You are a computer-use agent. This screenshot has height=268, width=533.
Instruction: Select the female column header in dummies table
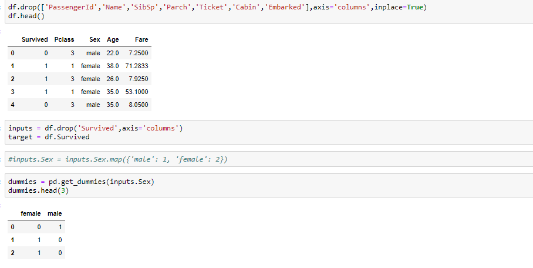pos(31,213)
